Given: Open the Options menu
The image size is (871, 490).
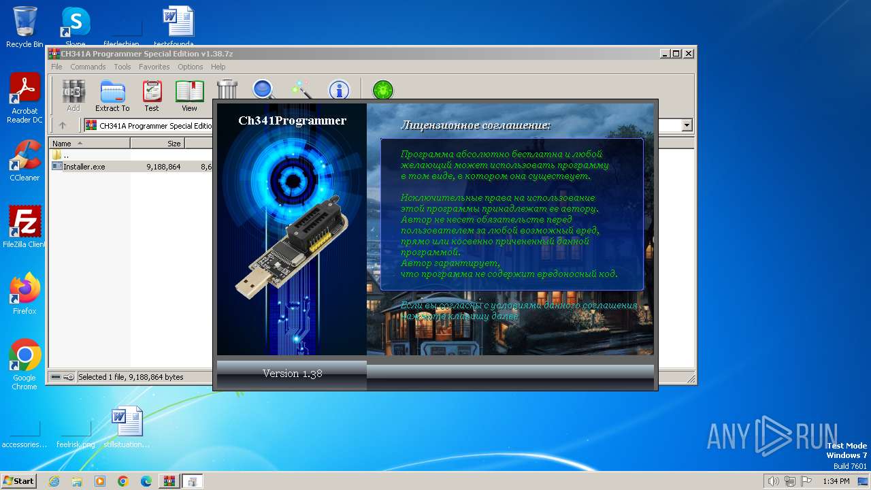Looking at the screenshot, I should (x=191, y=67).
